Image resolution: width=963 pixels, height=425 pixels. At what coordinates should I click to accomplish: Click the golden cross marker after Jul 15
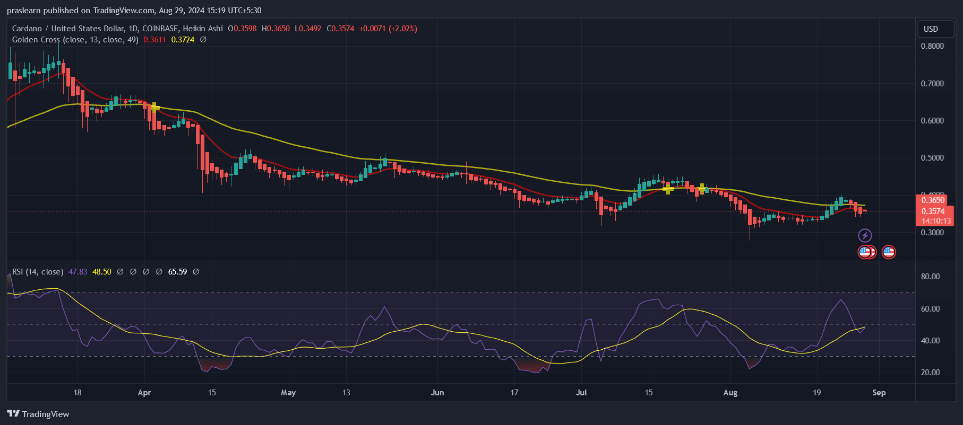pyautogui.click(x=668, y=189)
